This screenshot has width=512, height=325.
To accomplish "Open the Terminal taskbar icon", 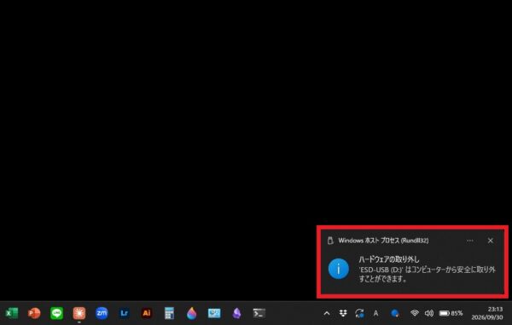I will click(x=259, y=314).
